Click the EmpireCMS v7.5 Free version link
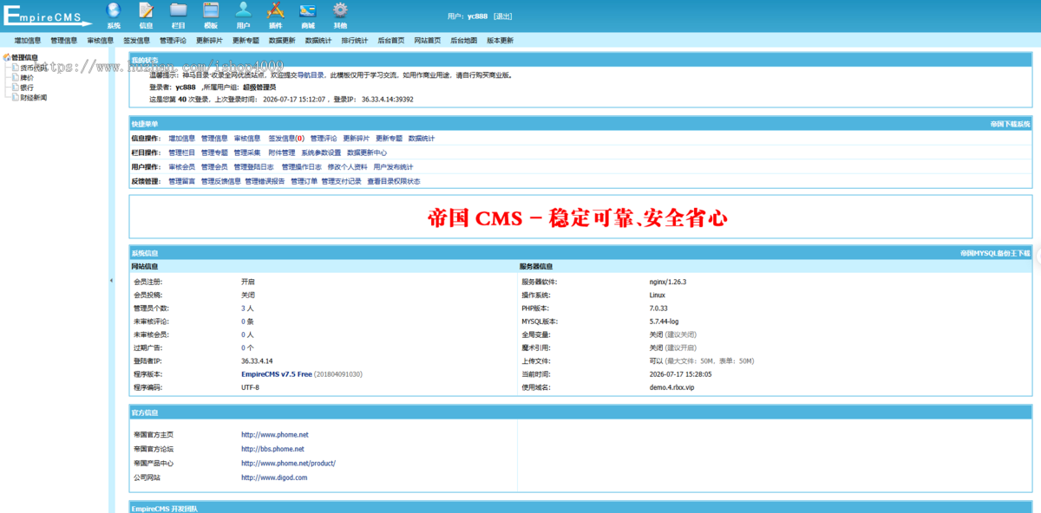The image size is (1041, 513). coord(276,374)
